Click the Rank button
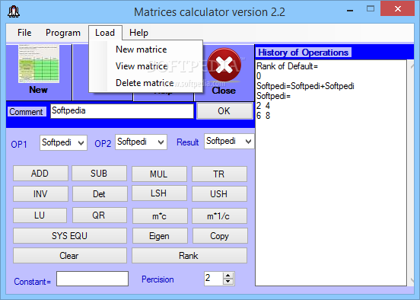The width and height of the screenshot is (420, 300). [x=189, y=256]
